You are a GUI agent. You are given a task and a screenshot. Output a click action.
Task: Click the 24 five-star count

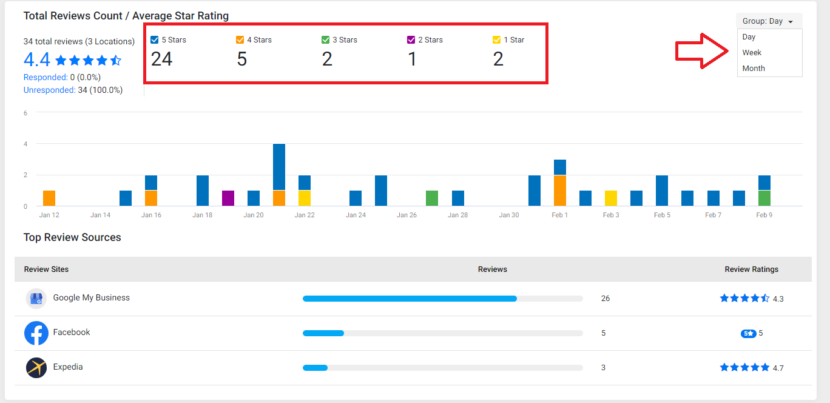(162, 59)
